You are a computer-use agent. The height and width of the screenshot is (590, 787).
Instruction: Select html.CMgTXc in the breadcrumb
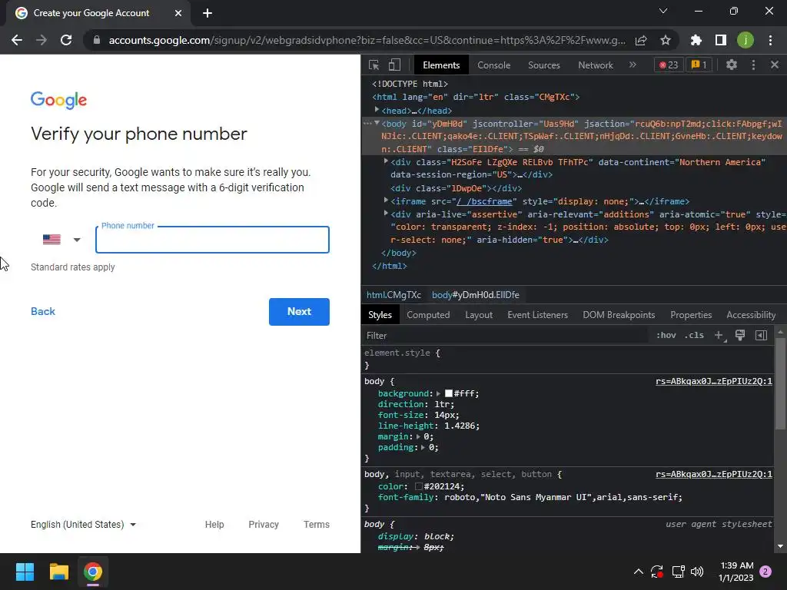[x=393, y=295]
